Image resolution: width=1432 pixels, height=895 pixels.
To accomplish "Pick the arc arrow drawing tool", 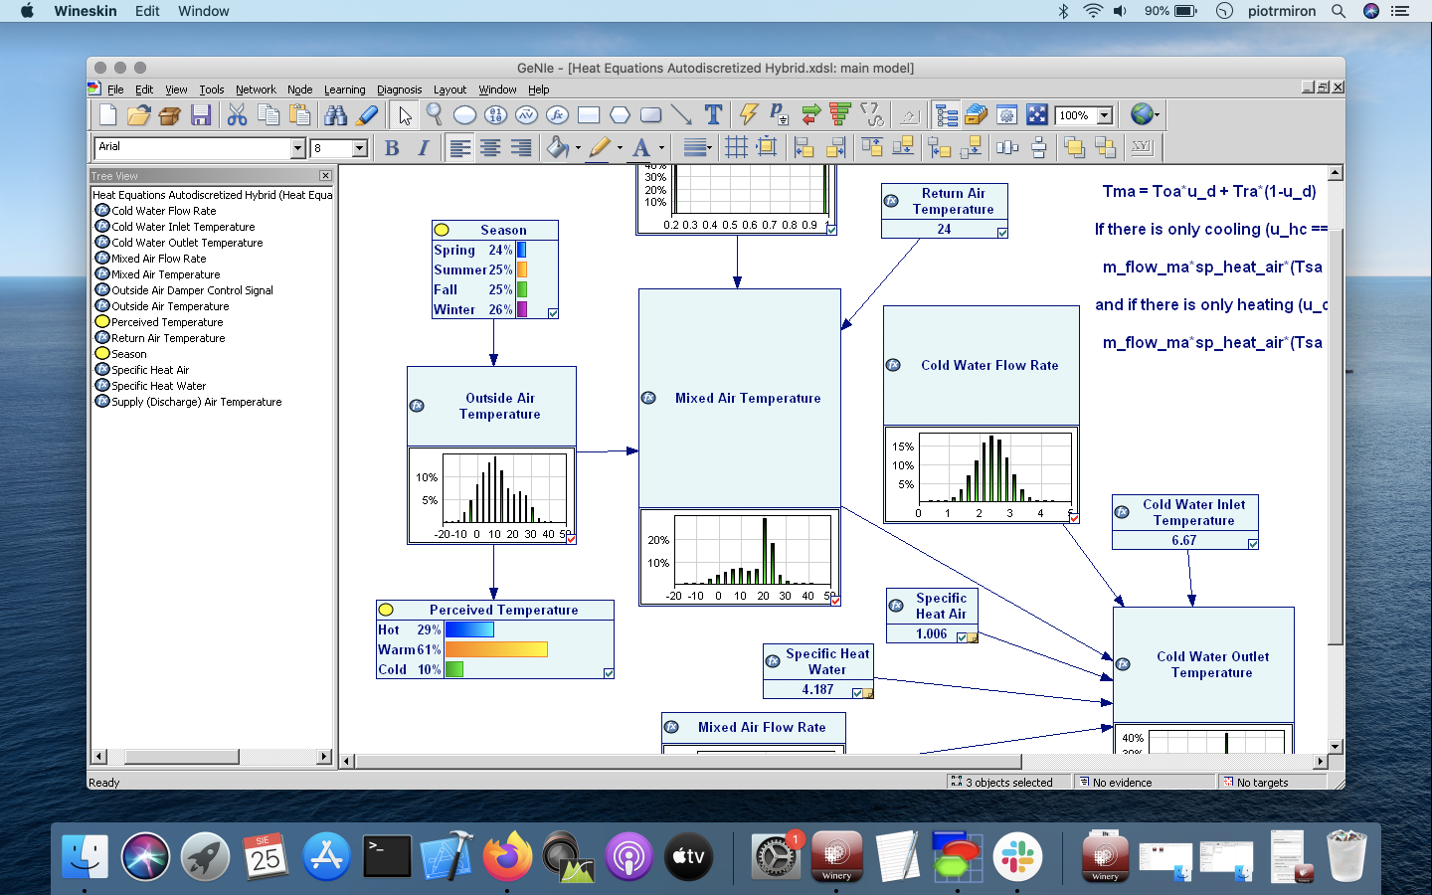I will click(681, 115).
